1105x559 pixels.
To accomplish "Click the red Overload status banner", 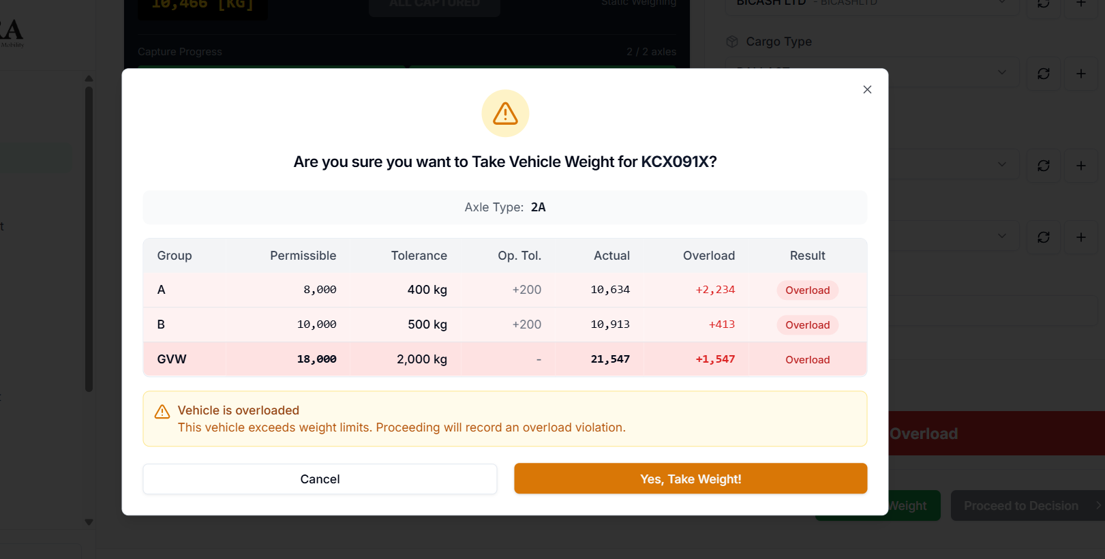I will (997, 434).
